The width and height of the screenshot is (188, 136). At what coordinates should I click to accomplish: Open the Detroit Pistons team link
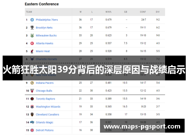[45, 130]
